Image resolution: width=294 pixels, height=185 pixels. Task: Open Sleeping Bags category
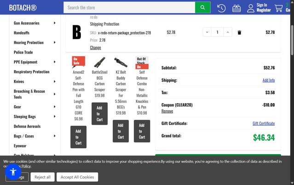pos(24,117)
